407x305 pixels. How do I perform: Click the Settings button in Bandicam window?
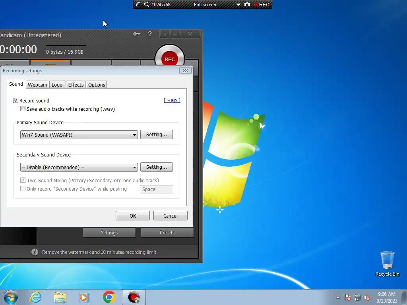pos(109,233)
